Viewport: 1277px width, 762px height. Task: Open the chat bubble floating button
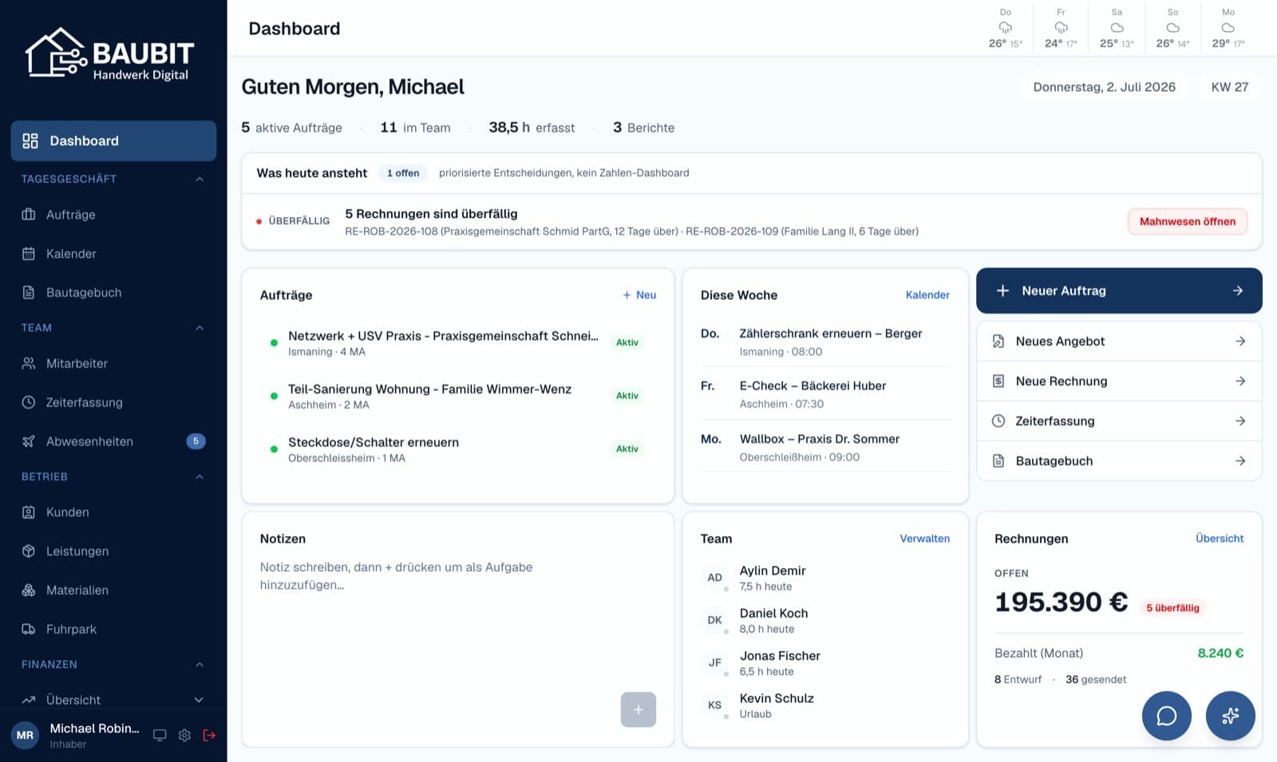pyautogui.click(x=1166, y=716)
